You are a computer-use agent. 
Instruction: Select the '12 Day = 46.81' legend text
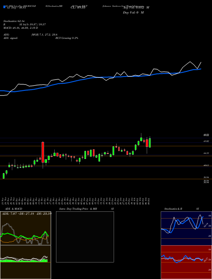[16, 8]
